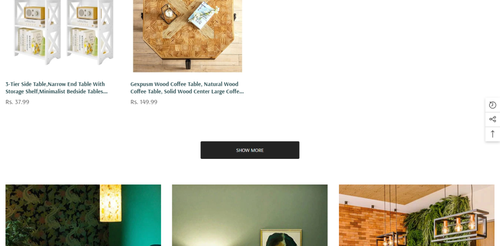This screenshot has width=500, height=246.
Task: Open the Gexpusm Wood Coffee Table image
Action: pos(188,36)
